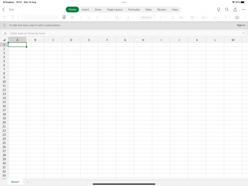Tap the file name Test
248x186 pixels.
[11, 10]
